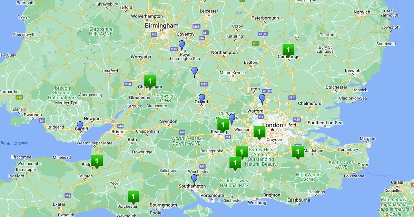
Task: Click the green cluster marker at Cheltenham
Action: [150, 82]
